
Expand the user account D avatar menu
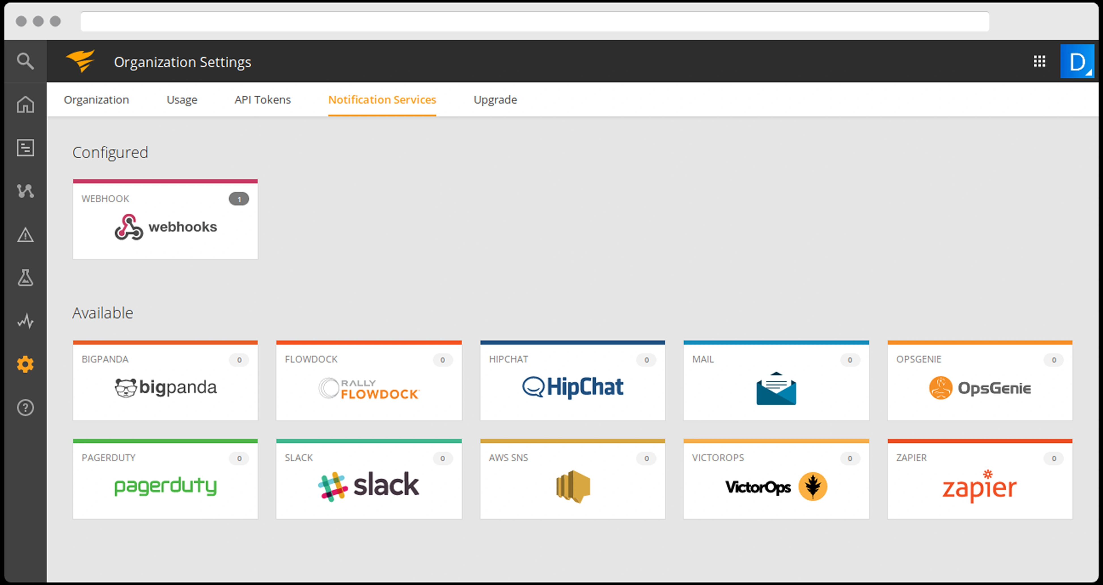coord(1077,62)
